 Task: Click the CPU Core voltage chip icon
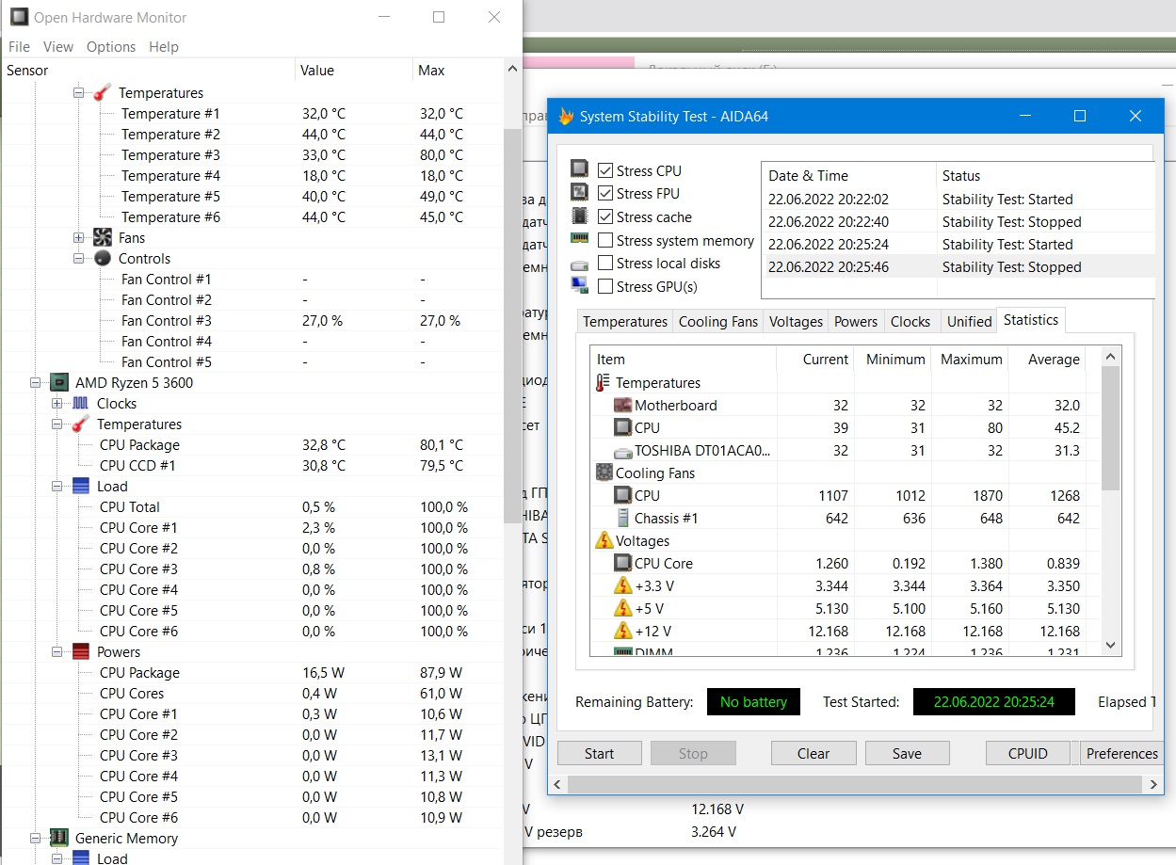pos(622,564)
